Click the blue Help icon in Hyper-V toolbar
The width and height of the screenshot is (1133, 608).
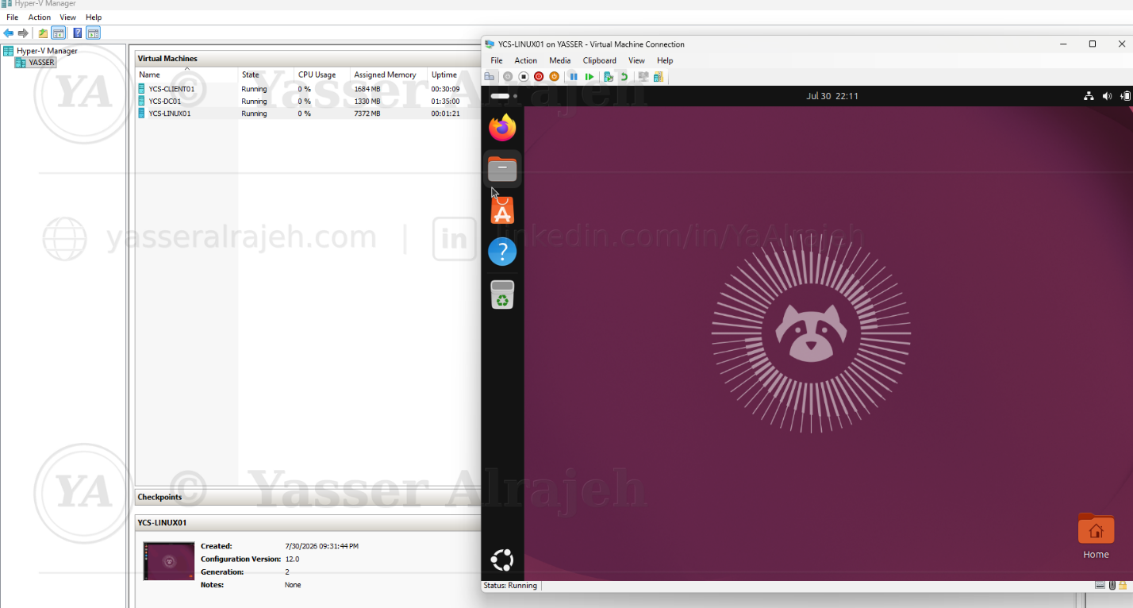click(78, 33)
